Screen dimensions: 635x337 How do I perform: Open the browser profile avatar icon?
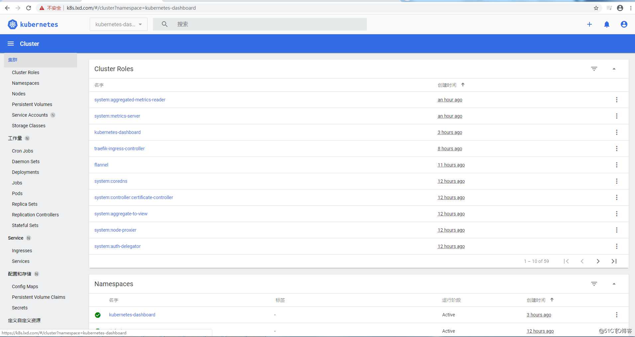pyautogui.click(x=620, y=8)
